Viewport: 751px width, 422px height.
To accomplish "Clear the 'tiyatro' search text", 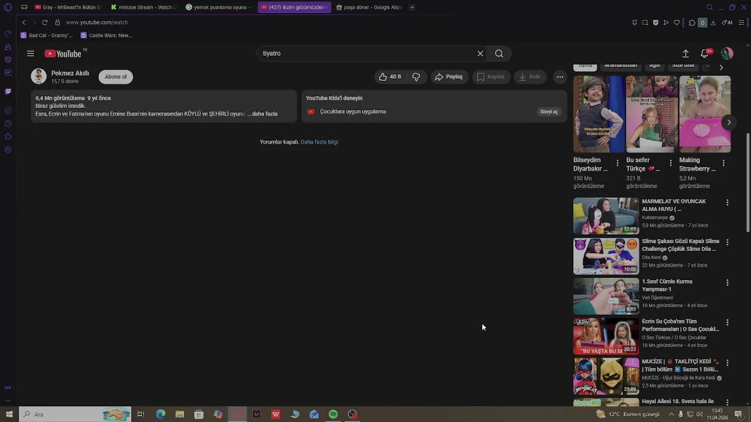I will 480,53.
